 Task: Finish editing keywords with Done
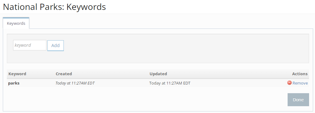[298, 100]
